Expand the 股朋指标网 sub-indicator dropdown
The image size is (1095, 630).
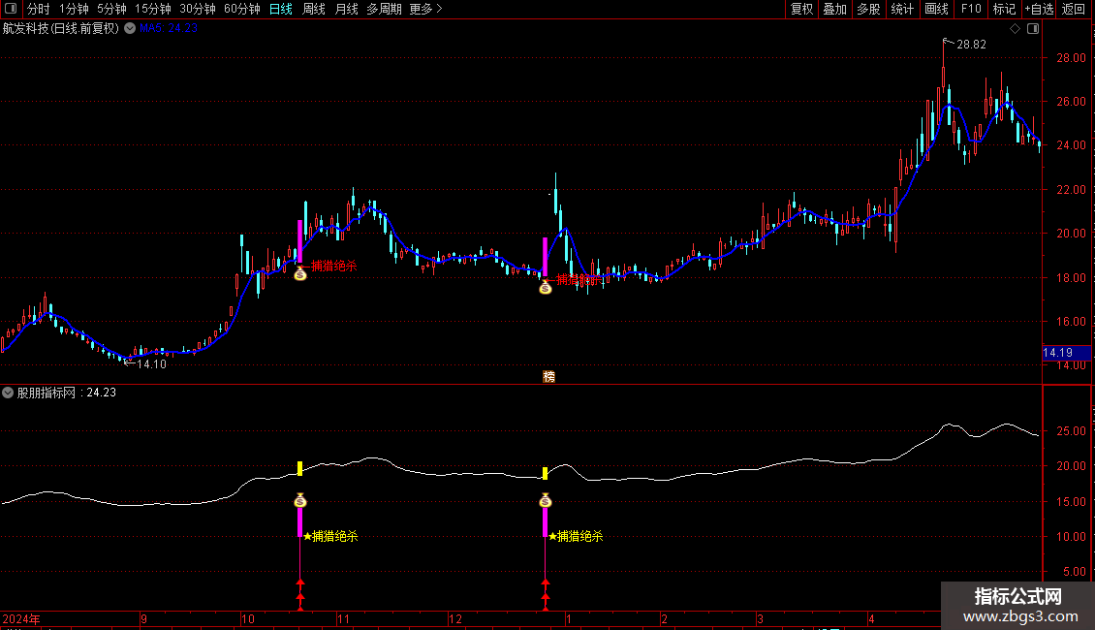click(9, 393)
